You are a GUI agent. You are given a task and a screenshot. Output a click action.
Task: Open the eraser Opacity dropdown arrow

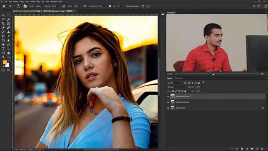tap(59, 6)
